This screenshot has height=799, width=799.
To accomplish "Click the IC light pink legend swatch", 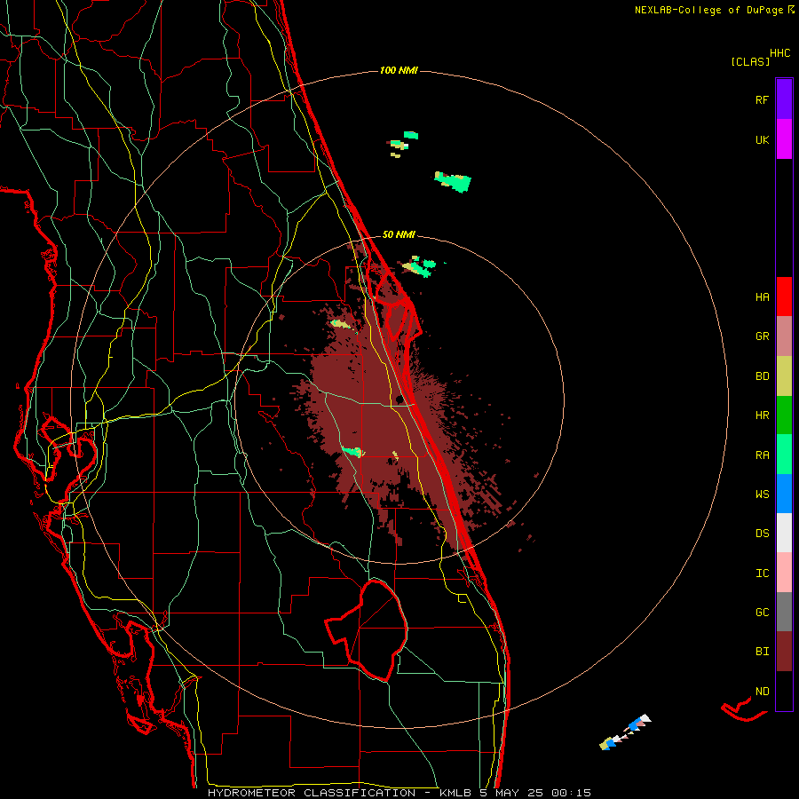I will click(x=784, y=573).
